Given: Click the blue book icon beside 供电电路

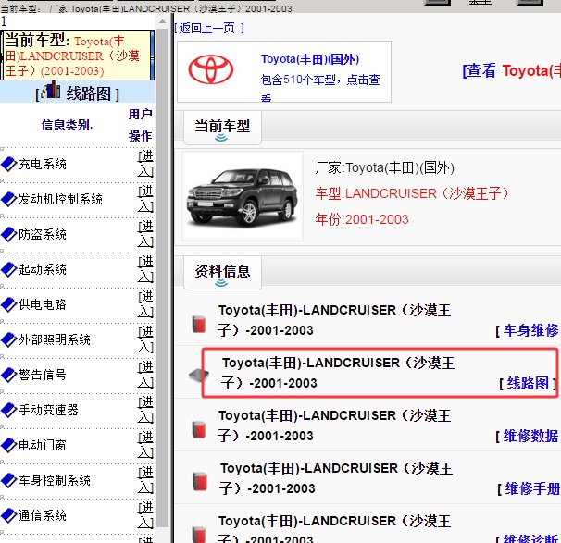Looking at the screenshot, I should [9, 304].
